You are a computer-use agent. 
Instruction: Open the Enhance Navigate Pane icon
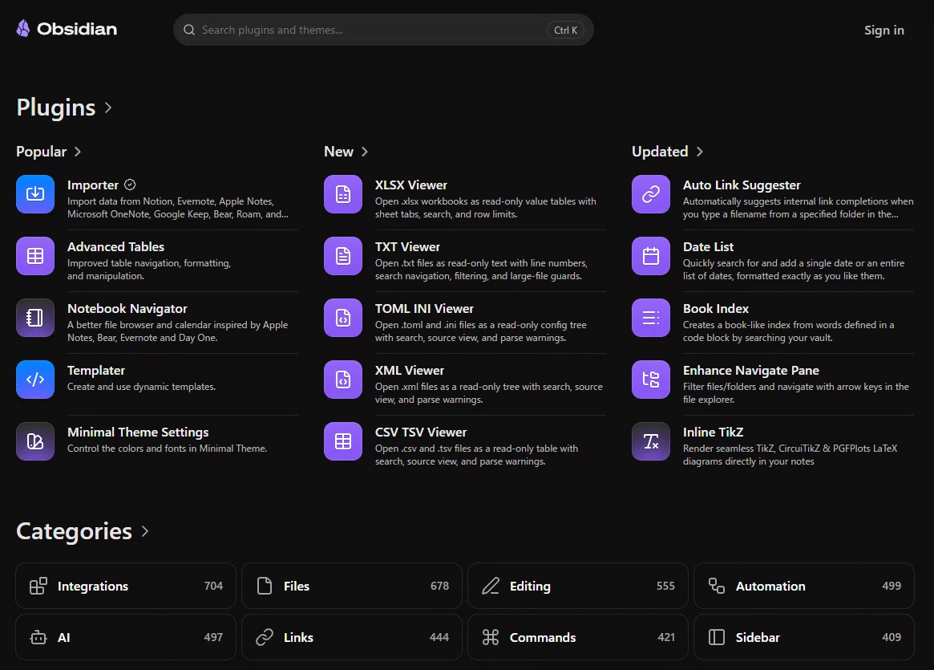tap(651, 379)
